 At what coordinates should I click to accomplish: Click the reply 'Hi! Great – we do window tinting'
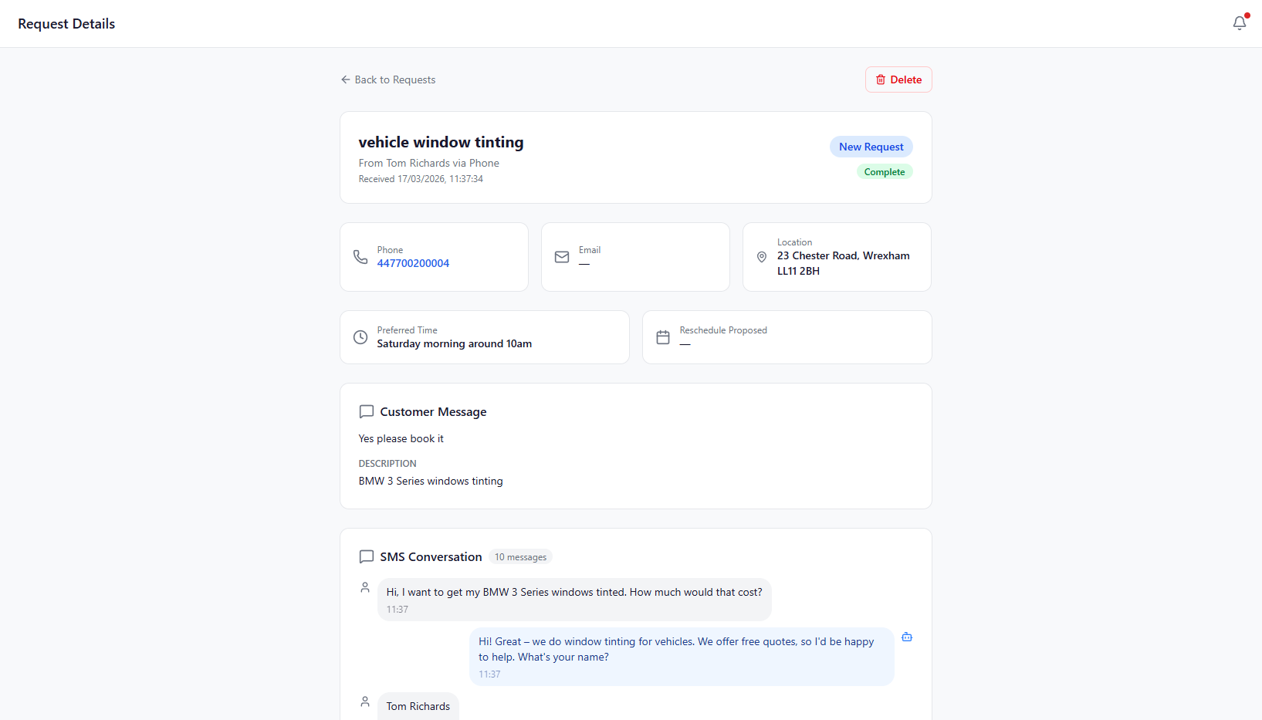(682, 657)
